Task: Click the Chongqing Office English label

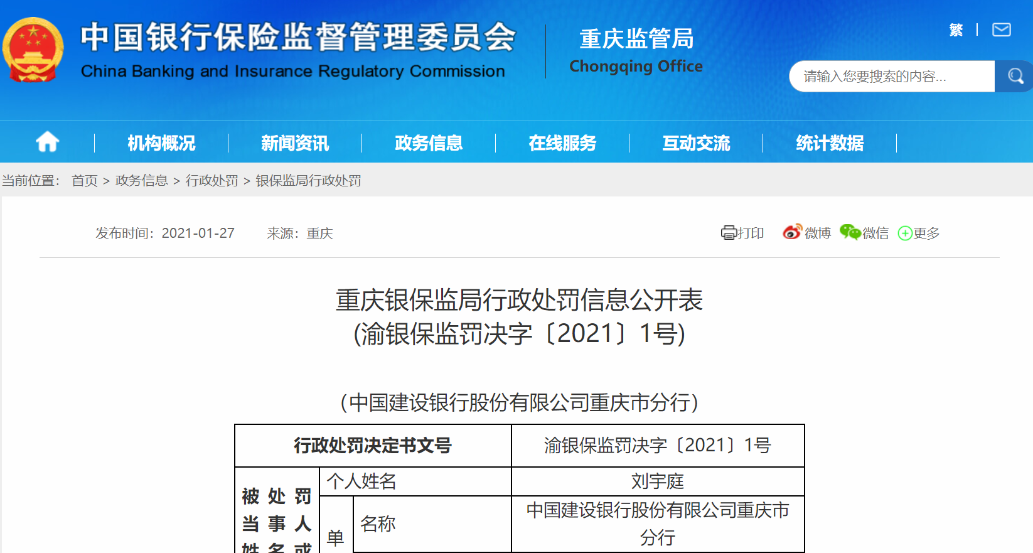Action: [636, 67]
